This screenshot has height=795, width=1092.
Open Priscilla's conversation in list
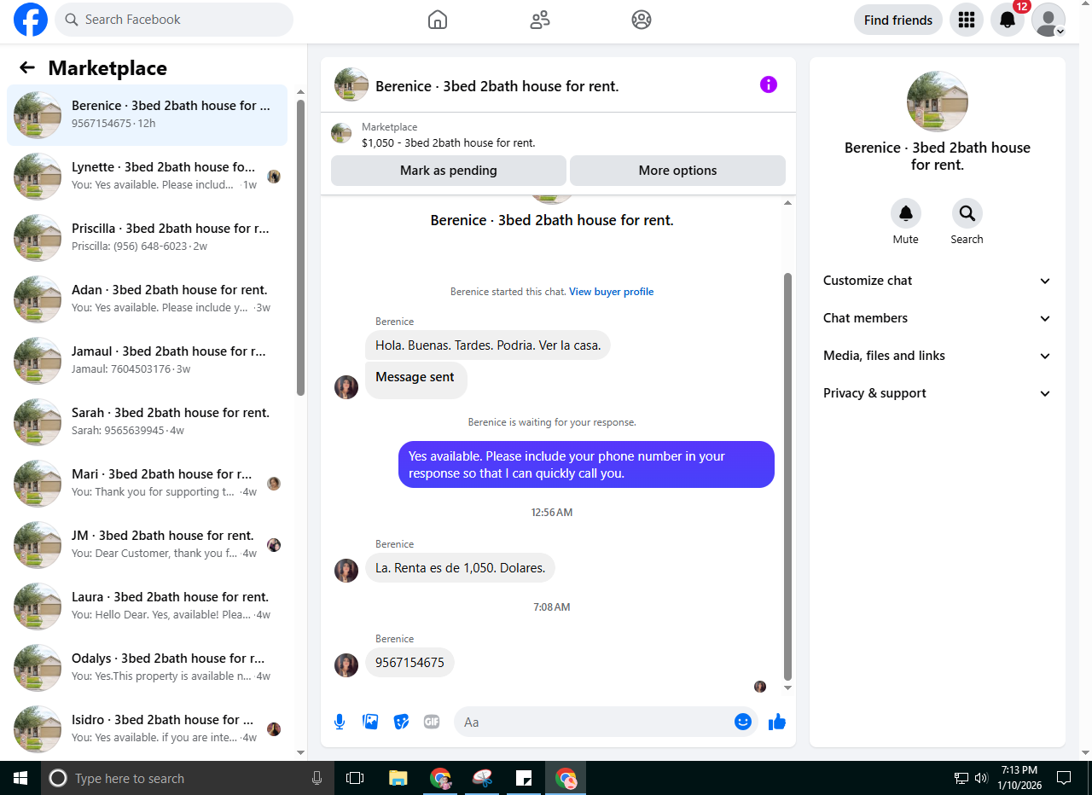[x=147, y=238]
